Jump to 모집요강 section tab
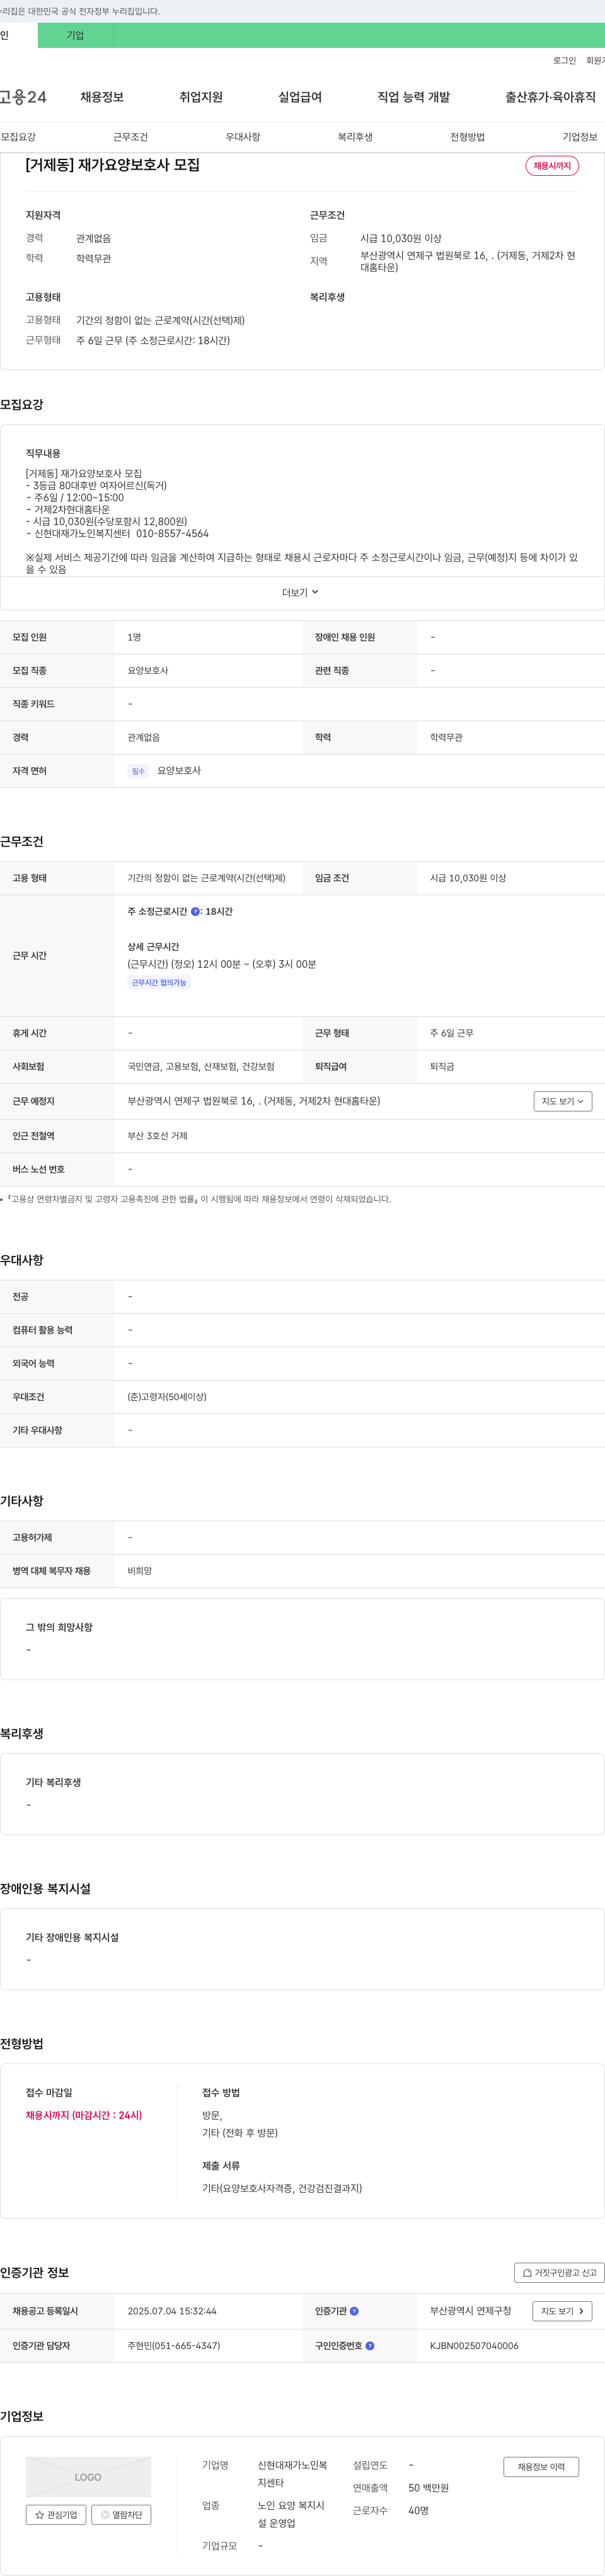The image size is (605, 2576). pos(18,137)
